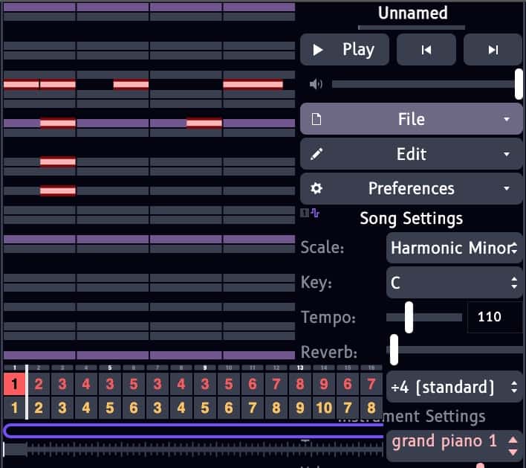Skip to the next bar

(x=493, y=50)
